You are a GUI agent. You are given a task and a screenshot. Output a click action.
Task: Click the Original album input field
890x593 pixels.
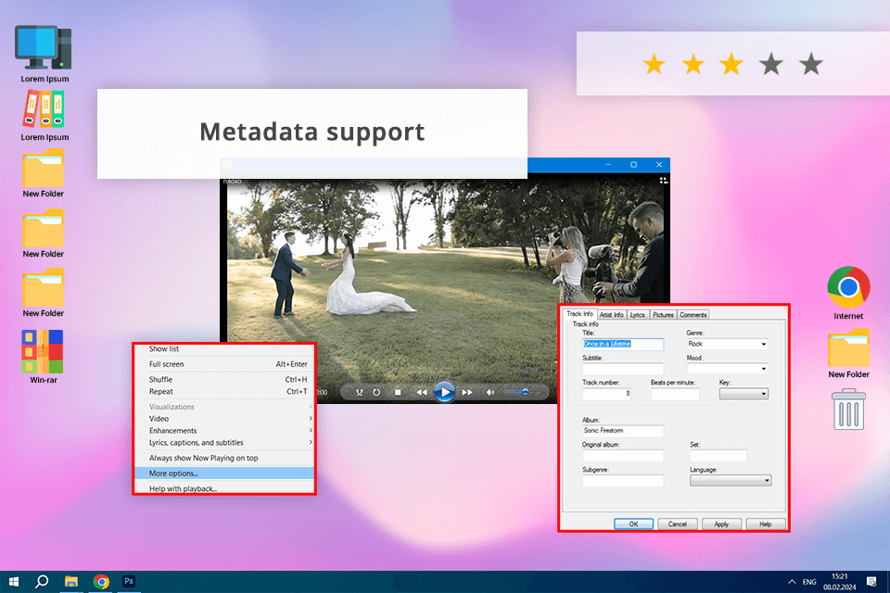click(x=623, y=456)
